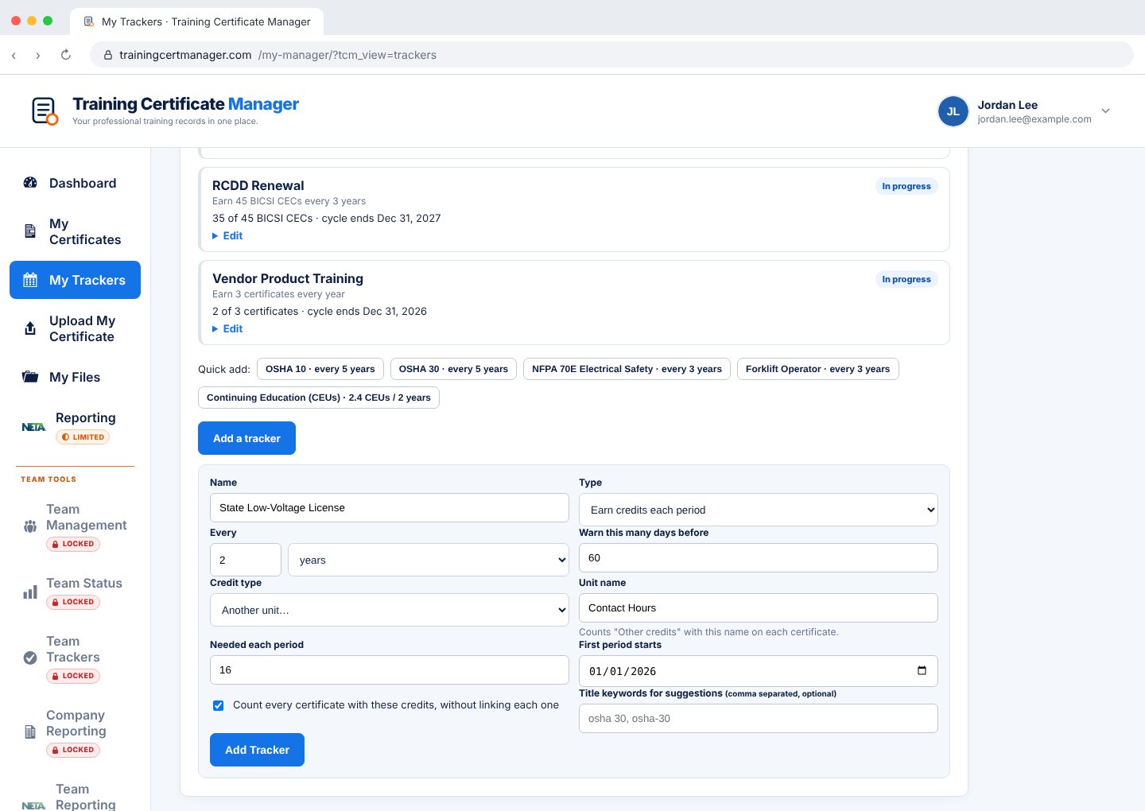Click the Vendor Product Training In progress badge
This screenshot has height=811, width=1145.
906,279
